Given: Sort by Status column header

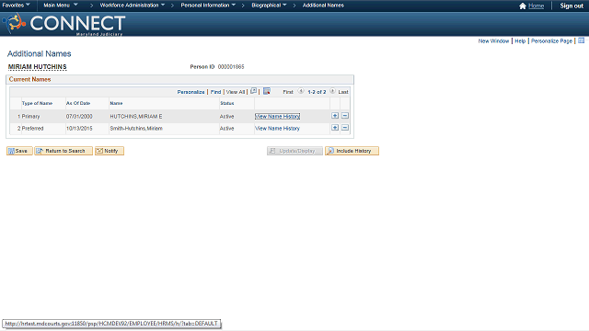Looking at the screenshot, I should pyautogui.click(x=227, y=103).
